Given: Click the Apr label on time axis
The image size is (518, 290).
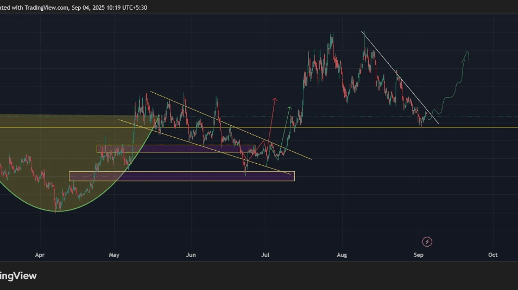Looking at the screenshot, I should tap(40, 255).
